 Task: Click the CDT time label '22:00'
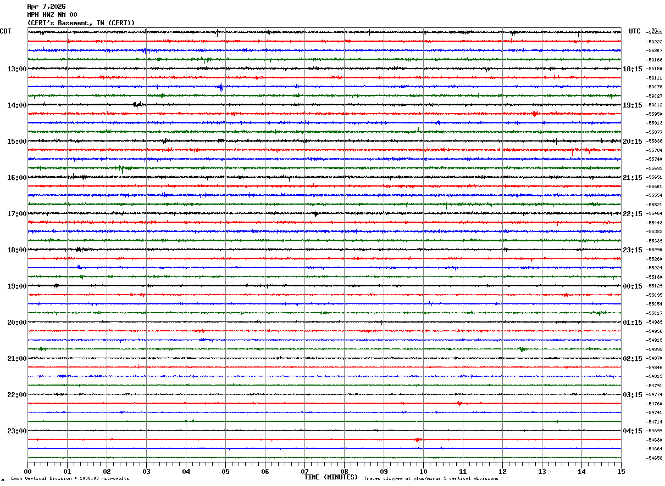pos(17,395)
